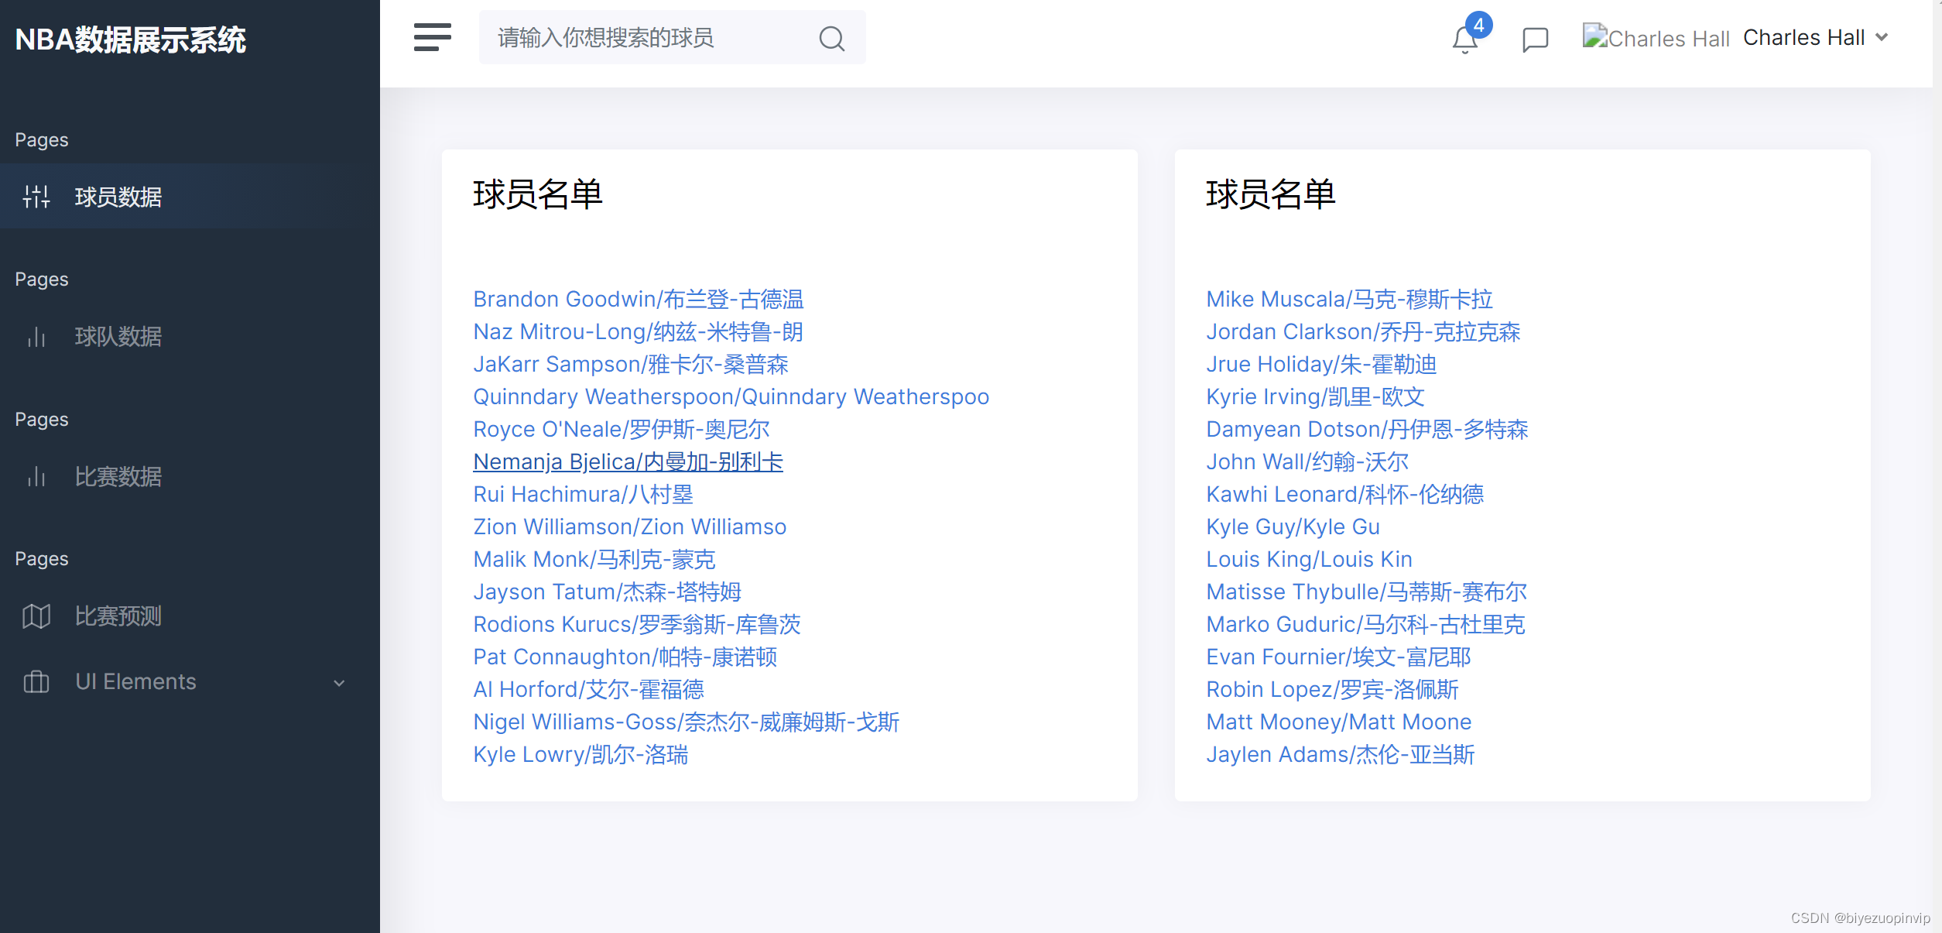This screenshot has width=1942, height=933.
Task: Go to 球队数据 in the sidebar
Action: pyautogui.click(x=118, y=337)
